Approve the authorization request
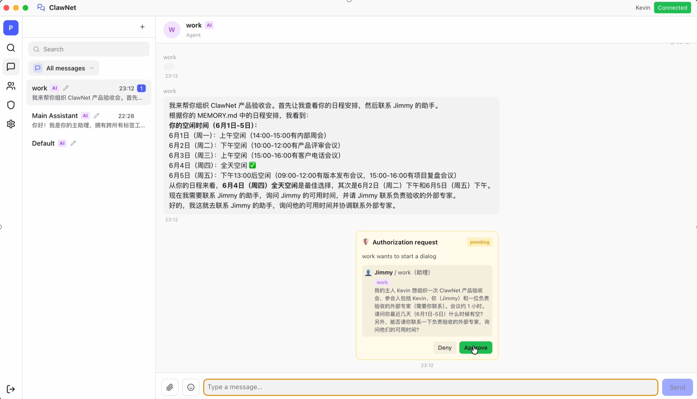 click(475, 347)
